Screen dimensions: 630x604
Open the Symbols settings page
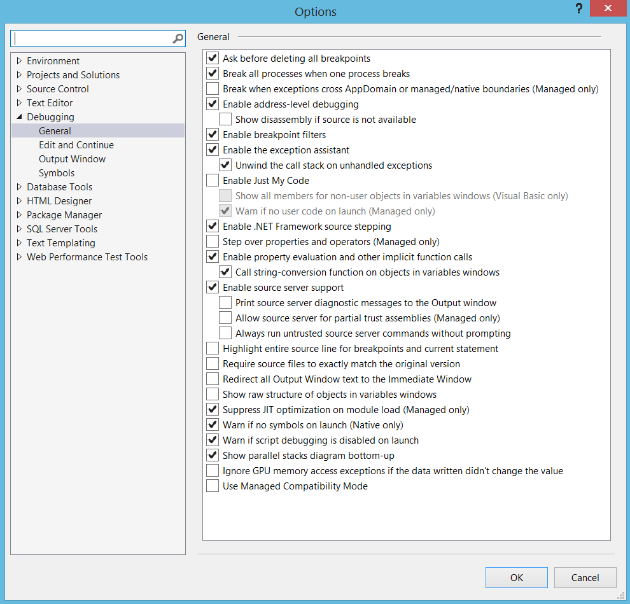pos(57,173)
